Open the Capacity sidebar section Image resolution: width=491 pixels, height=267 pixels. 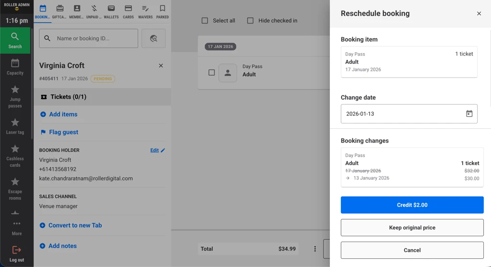pos(15,67)
